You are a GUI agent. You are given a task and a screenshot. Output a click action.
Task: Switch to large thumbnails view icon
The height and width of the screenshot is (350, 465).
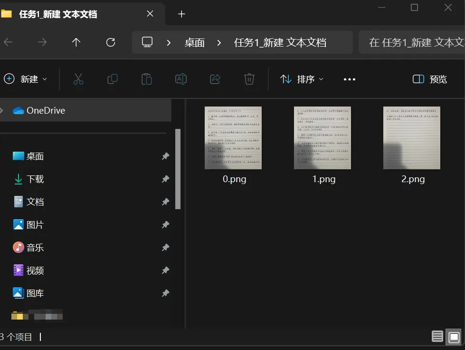point(454,337)
